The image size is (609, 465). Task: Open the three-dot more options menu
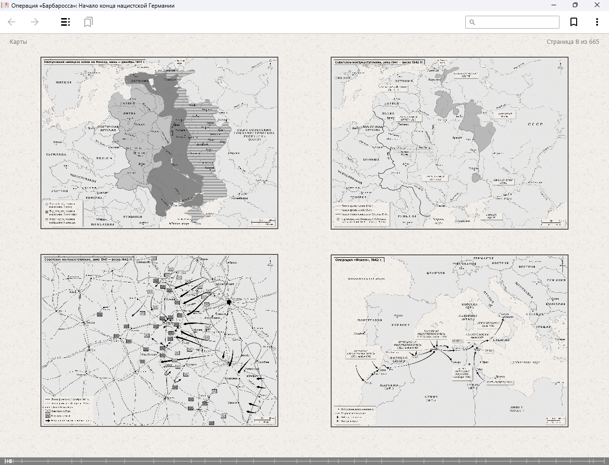(597, 22)
